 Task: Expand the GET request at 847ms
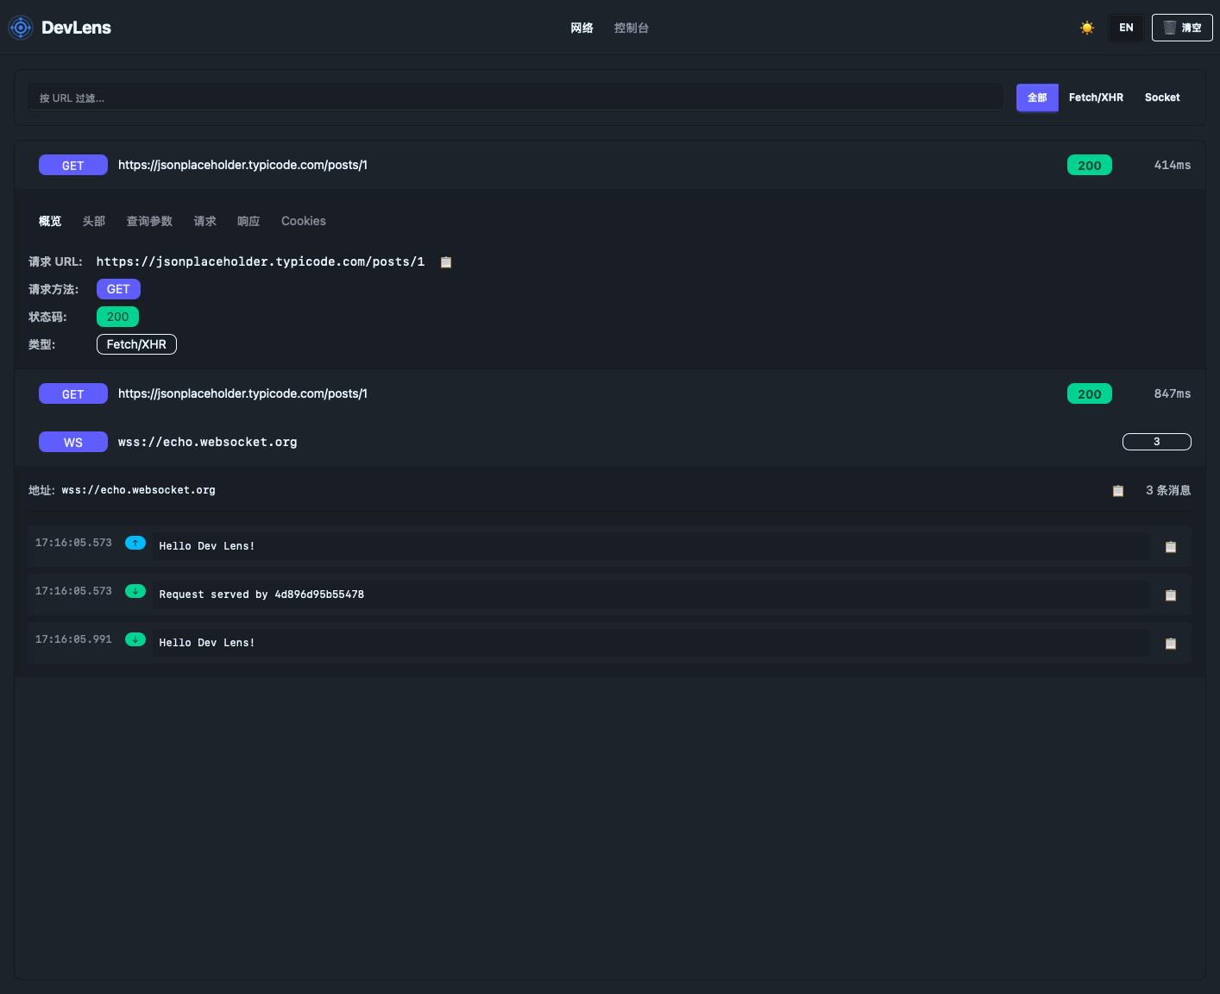point(610,393)
